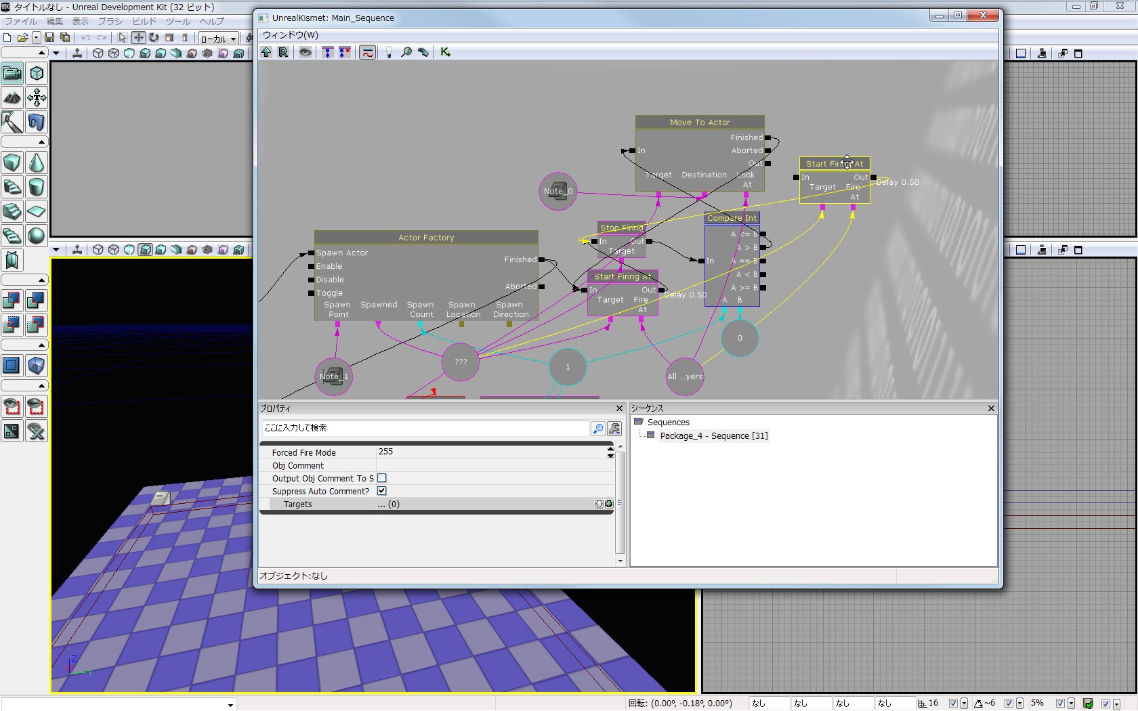Select the rotate tool in main toolbar

(154, 38)
